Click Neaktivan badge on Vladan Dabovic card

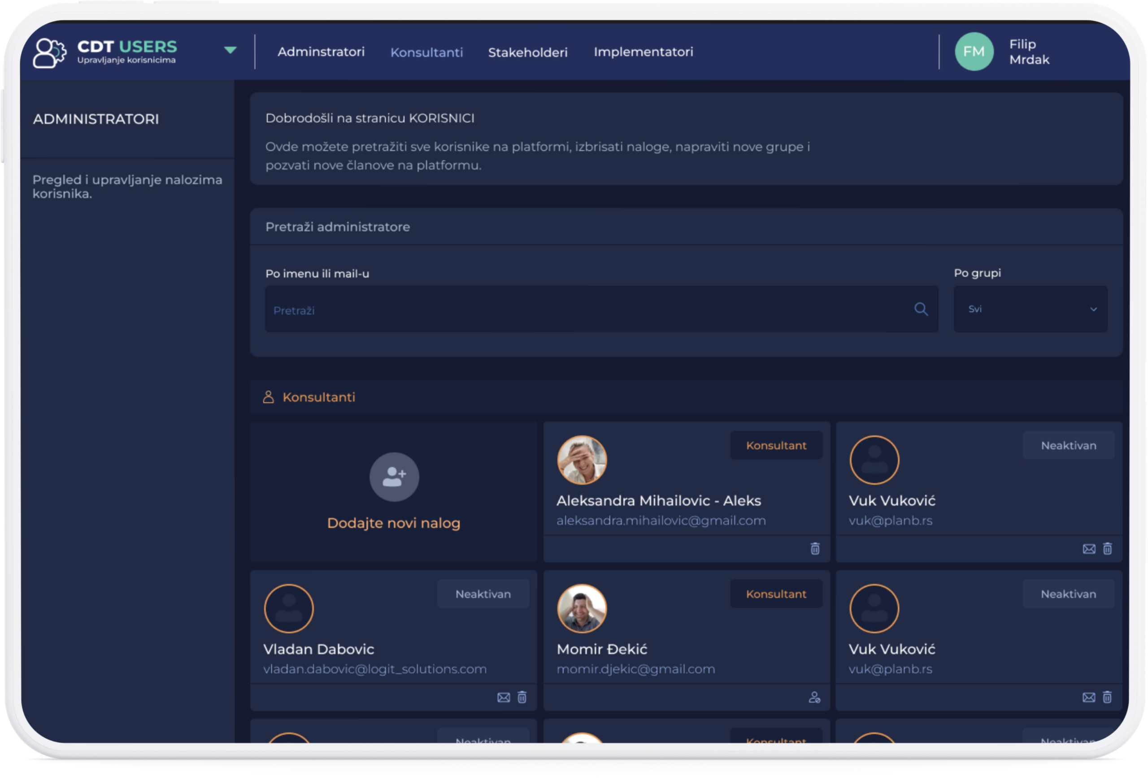pyautogui.click(x=483, y=594)
